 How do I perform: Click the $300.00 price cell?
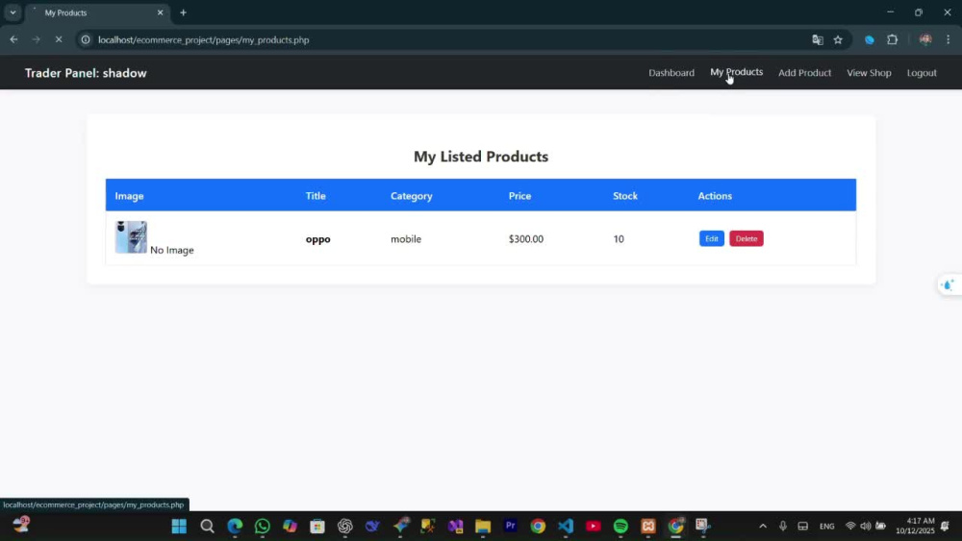(526, 239)
